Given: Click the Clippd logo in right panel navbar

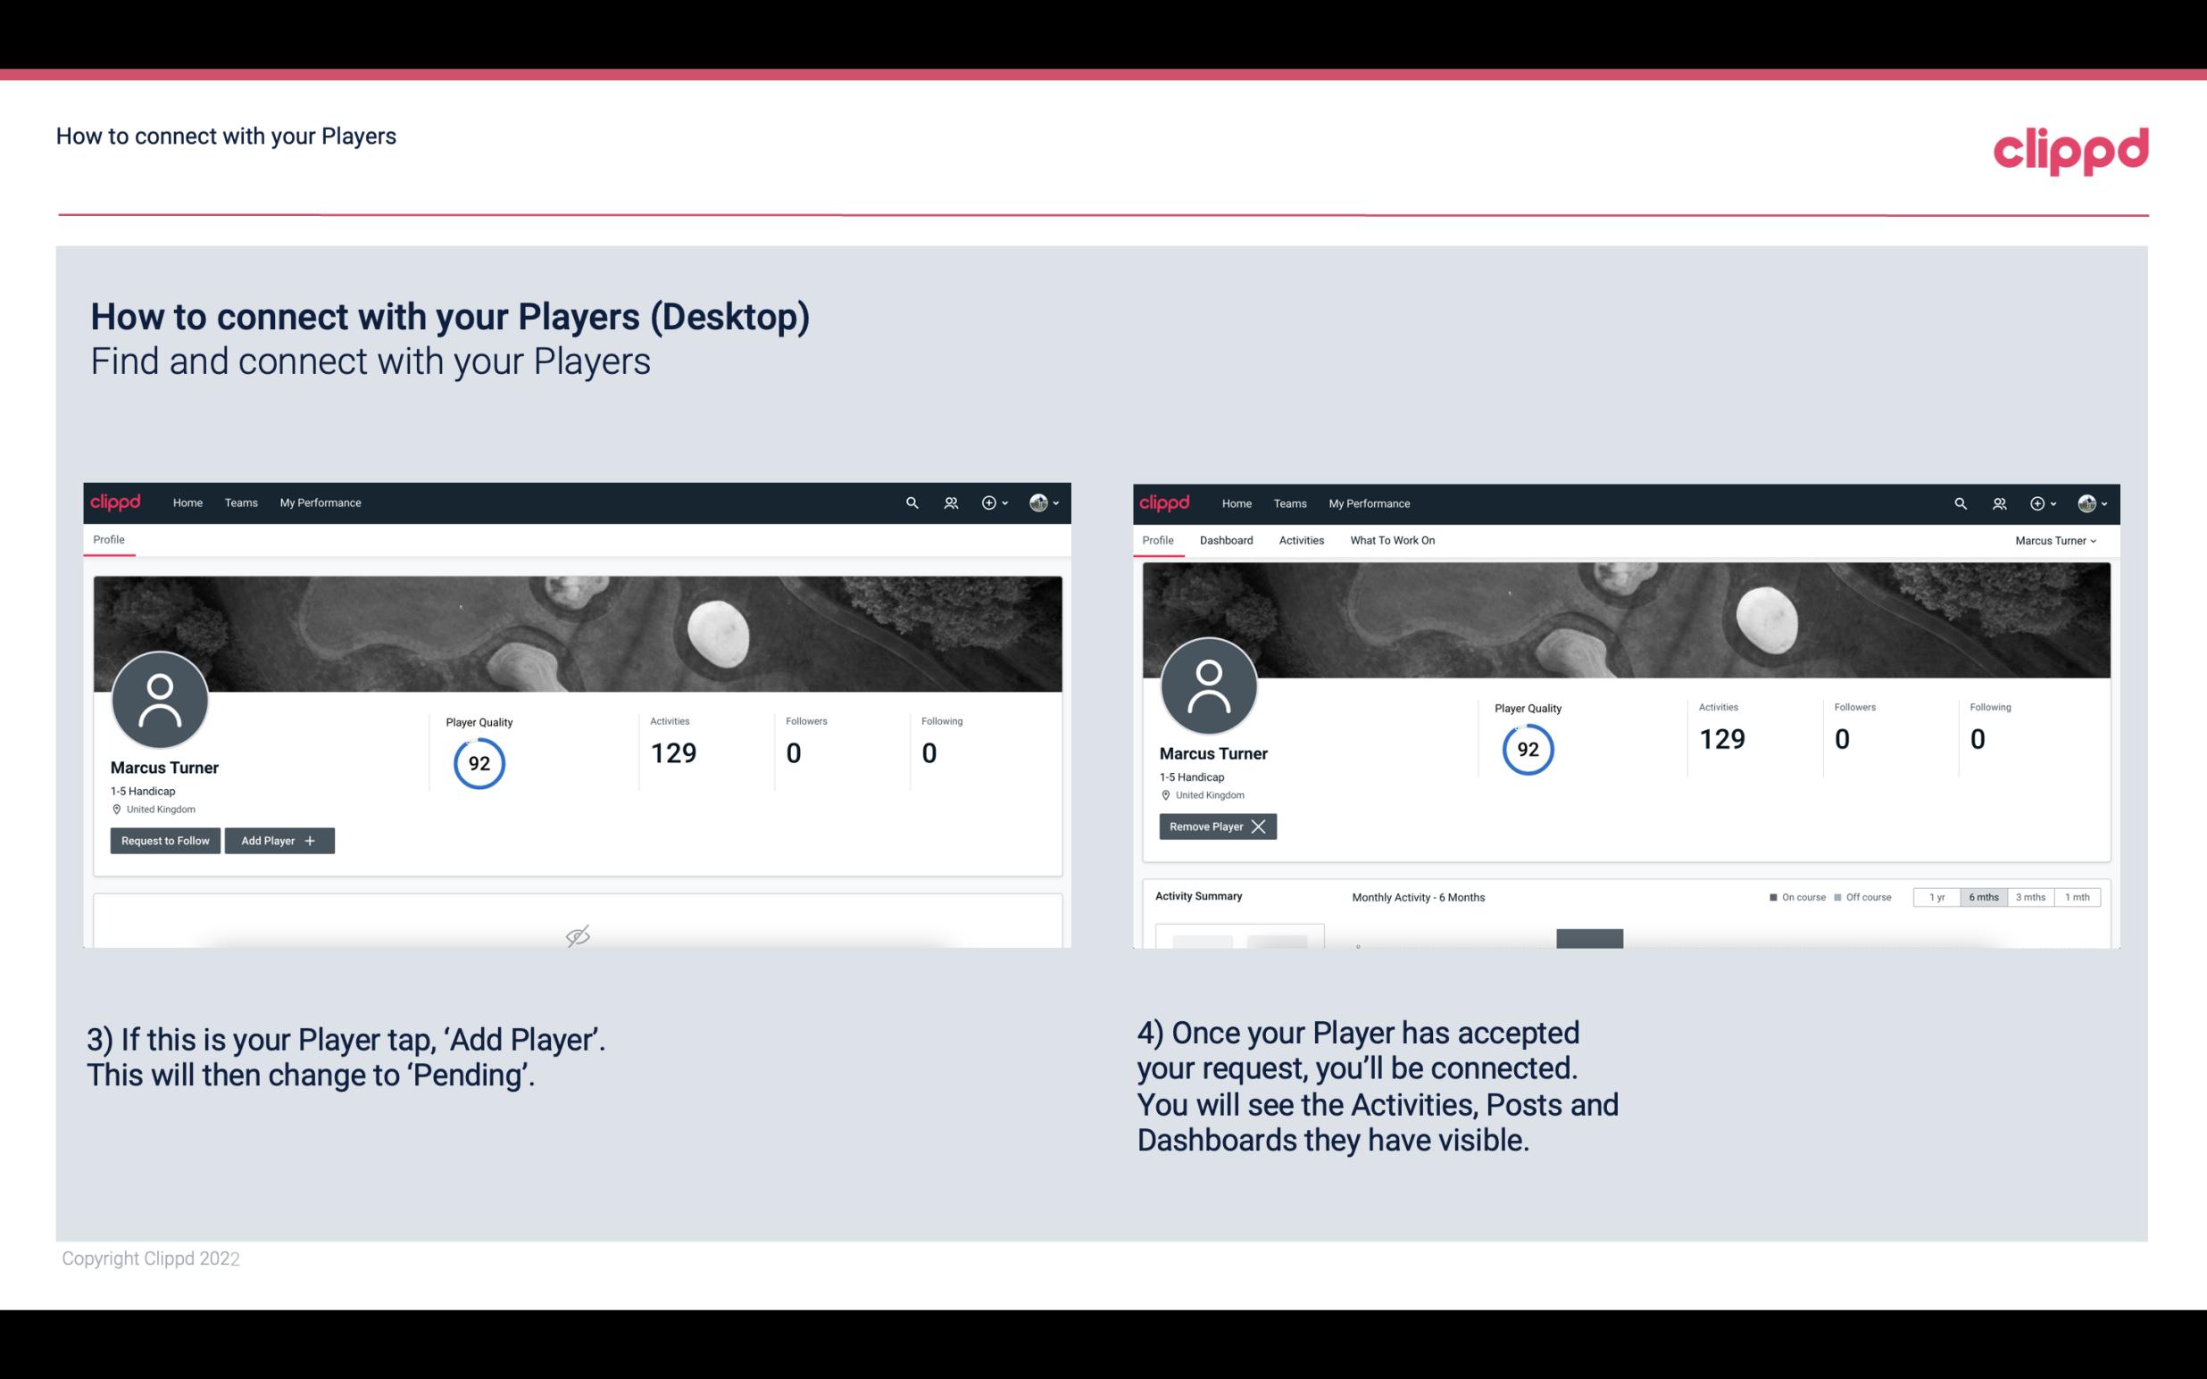Looking at the screenshot, I should [x=1163, y=502].
